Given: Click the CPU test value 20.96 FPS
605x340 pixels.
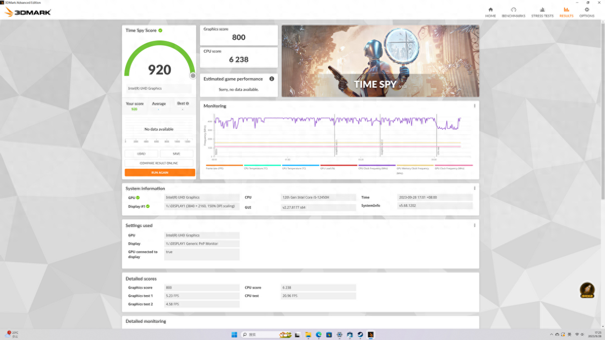Looking at the screenshot, I should (318, 296).
